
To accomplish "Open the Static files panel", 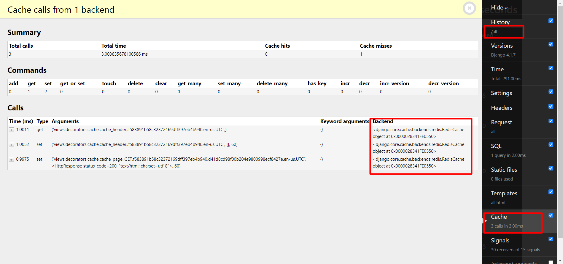I will tap(504, 170).
